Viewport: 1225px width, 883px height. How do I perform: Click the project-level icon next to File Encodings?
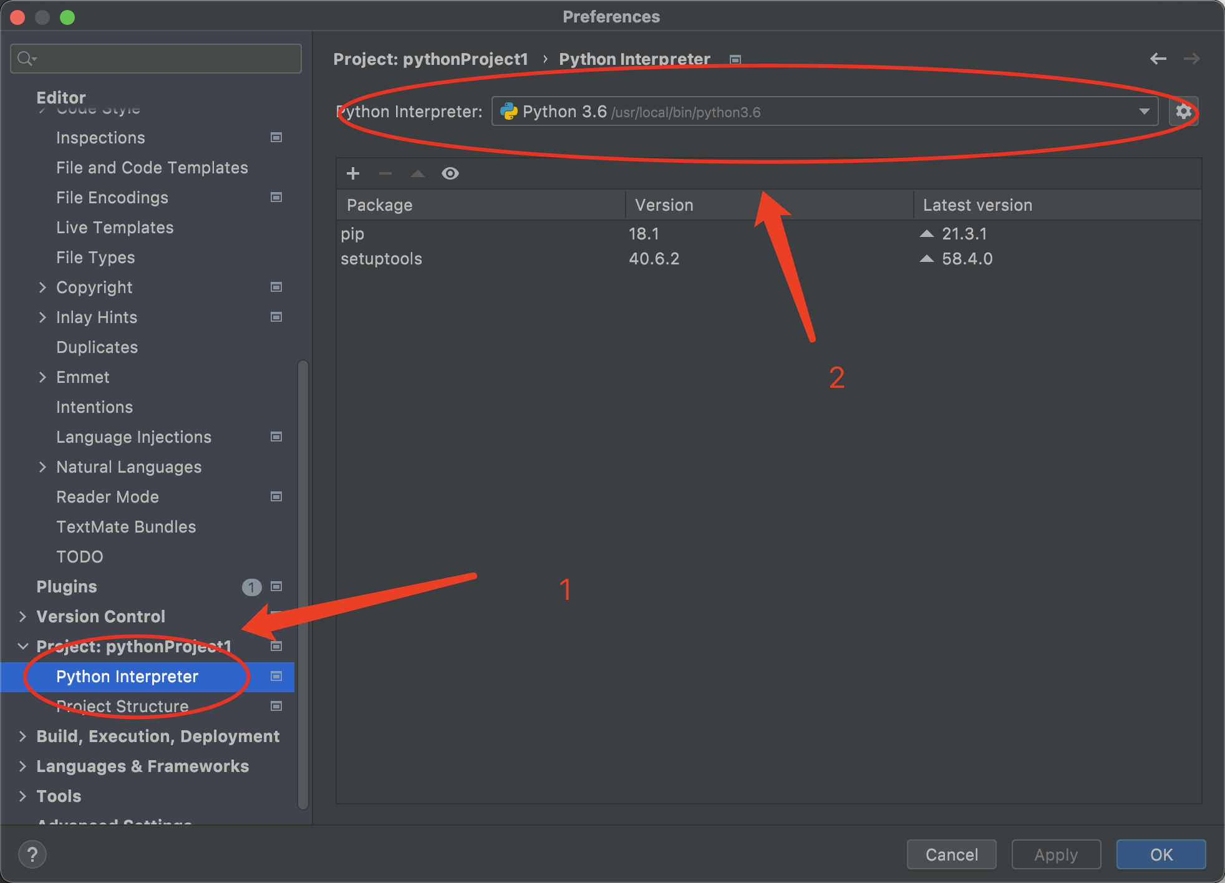point(276,197)
